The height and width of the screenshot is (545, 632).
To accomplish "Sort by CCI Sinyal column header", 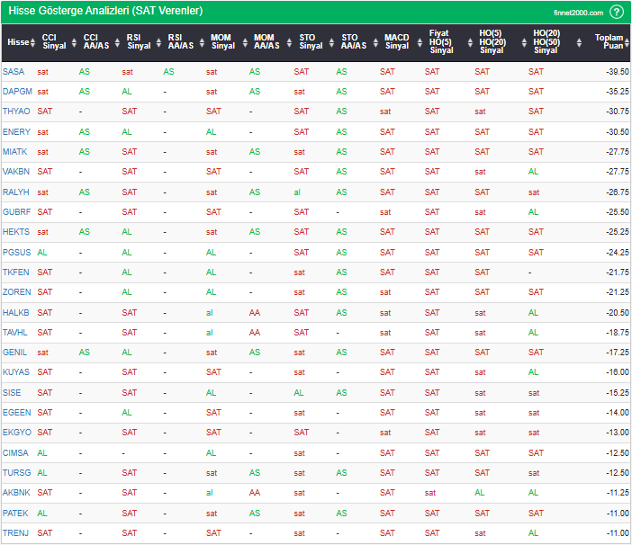I will 54,42.
